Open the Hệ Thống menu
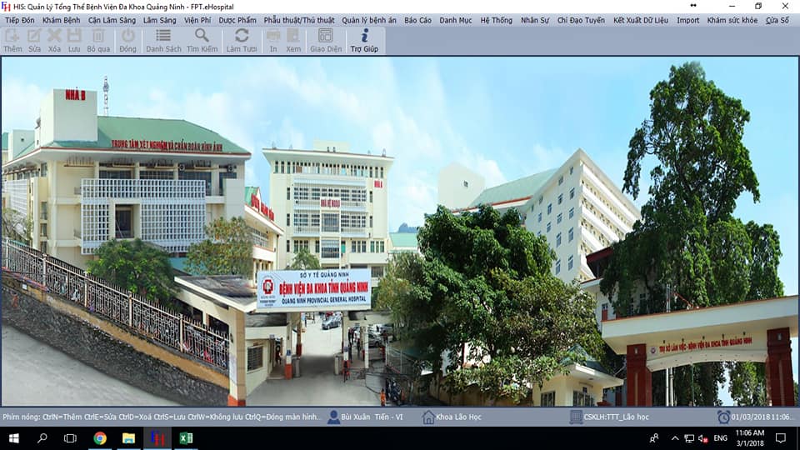This screenshot has height=450, width=800. coord(496,20)
